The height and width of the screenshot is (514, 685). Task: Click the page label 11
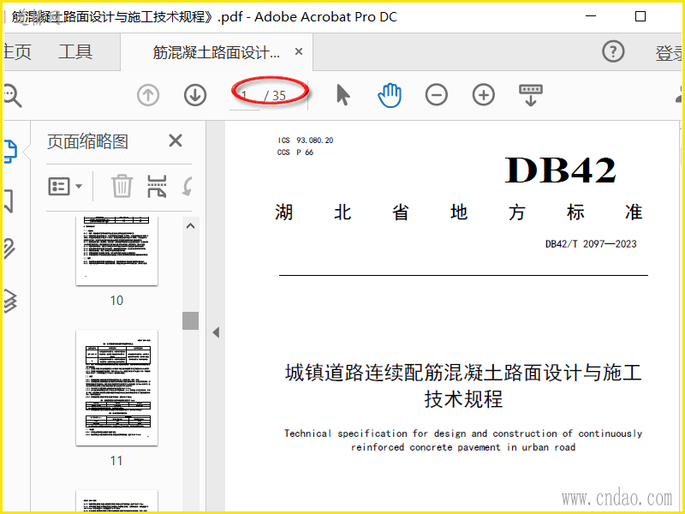[x=116, y=460]
